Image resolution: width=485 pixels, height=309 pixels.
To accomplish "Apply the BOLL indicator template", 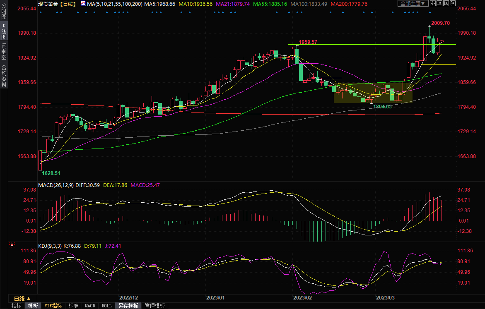I will tap(106, 306).
